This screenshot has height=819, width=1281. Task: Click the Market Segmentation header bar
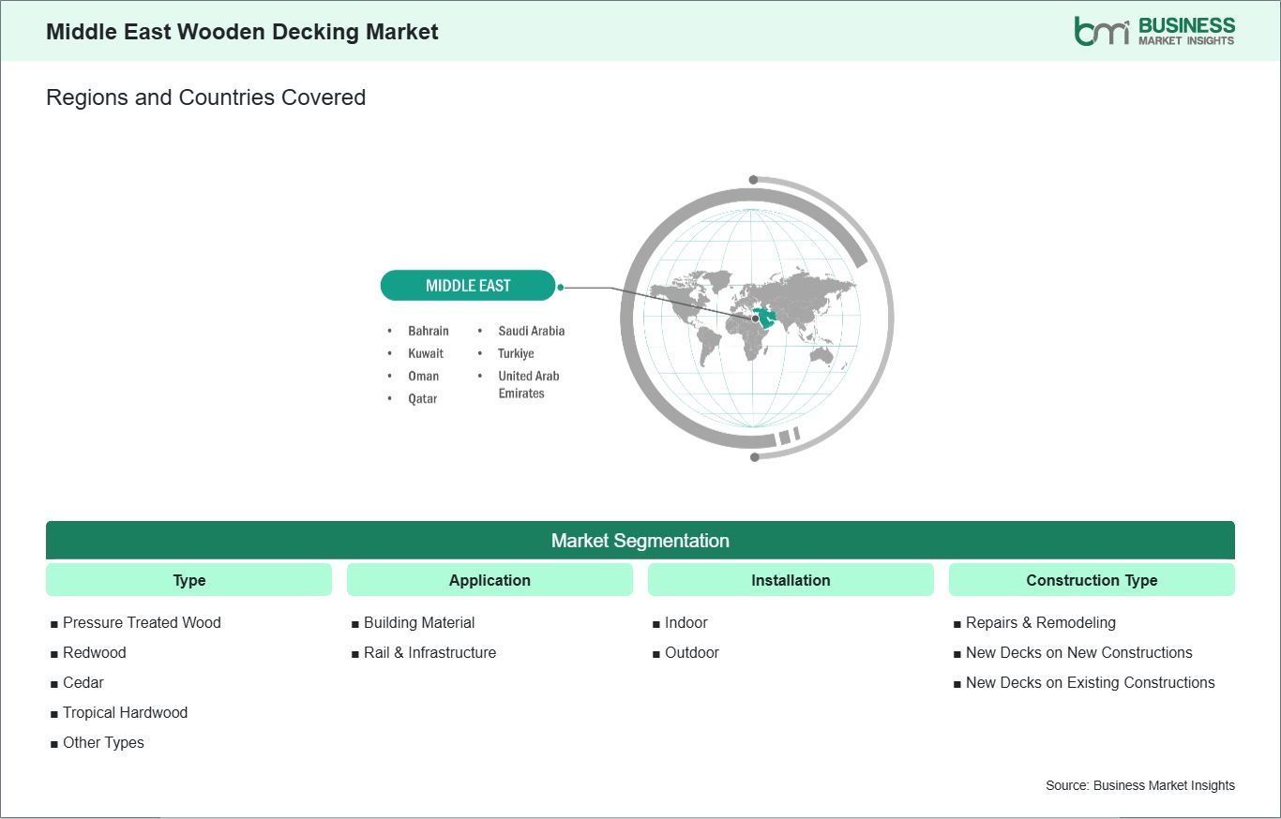640,541
